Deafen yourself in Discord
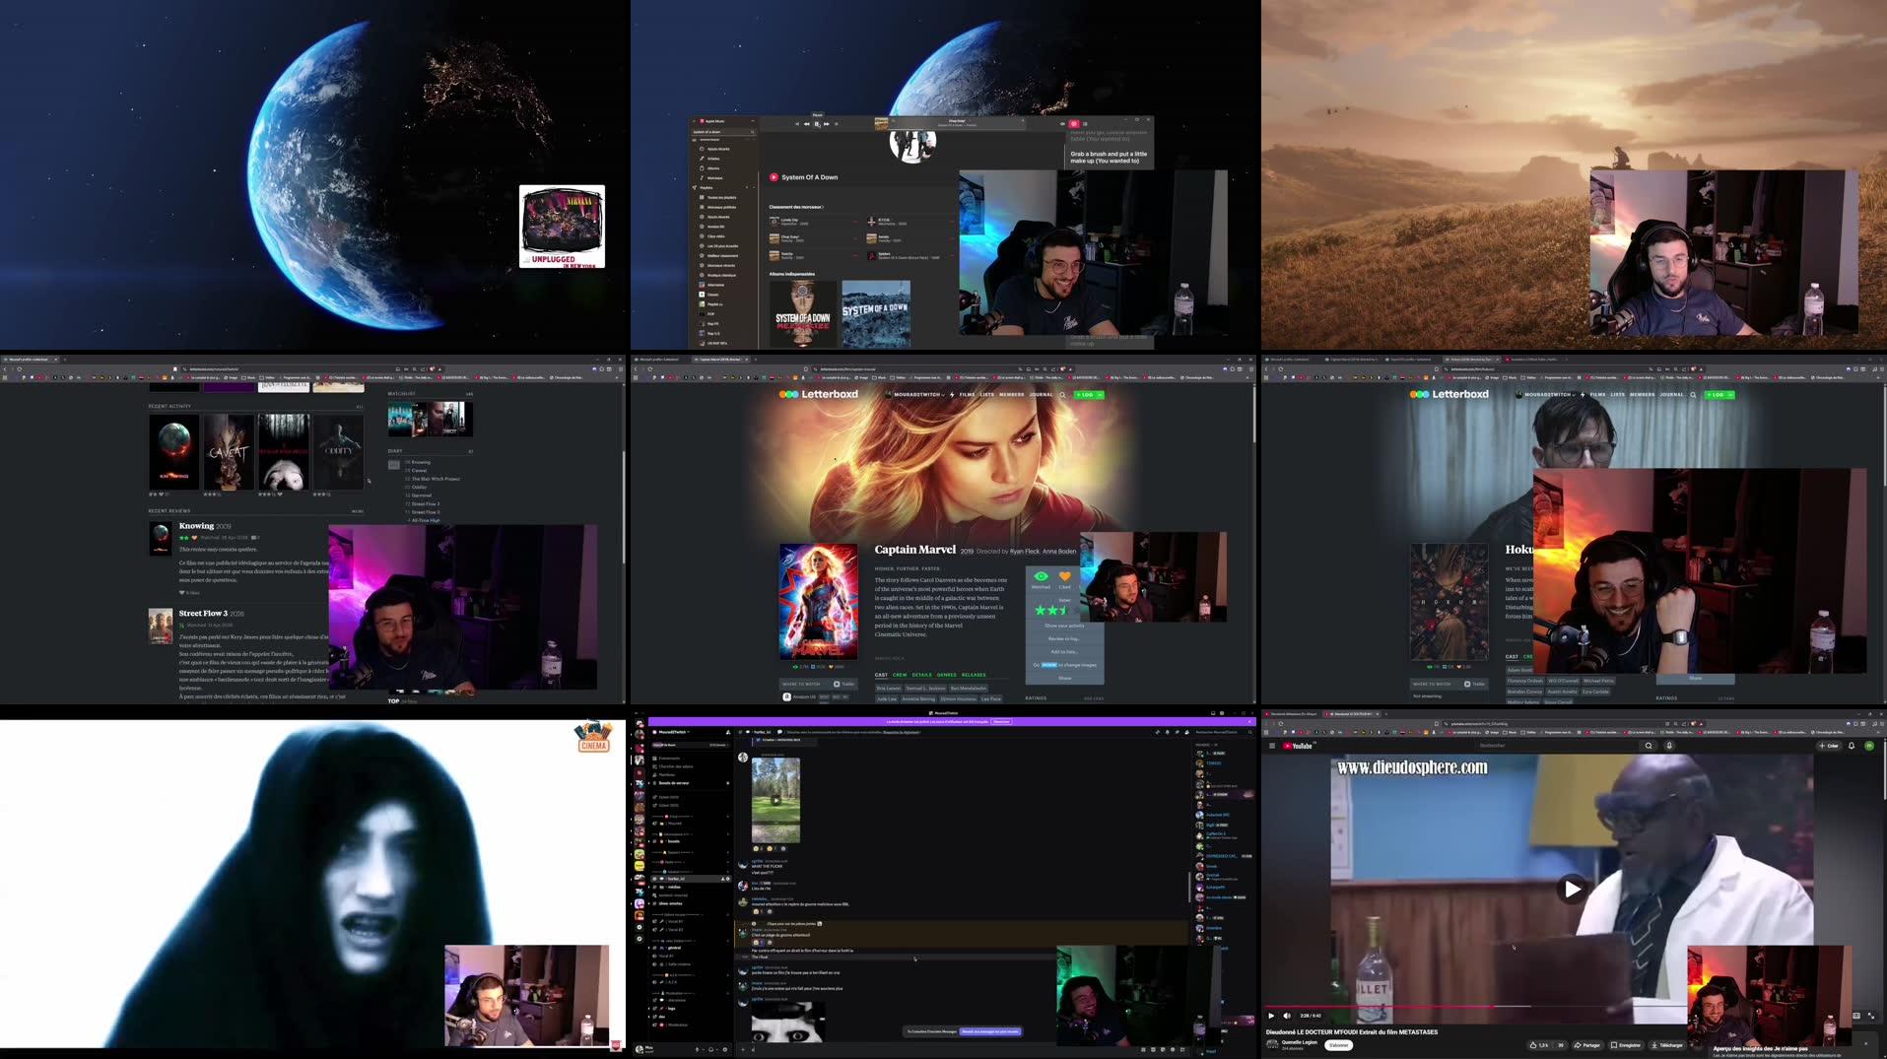This screenshot has width=1887, height=1059. 710,1049
